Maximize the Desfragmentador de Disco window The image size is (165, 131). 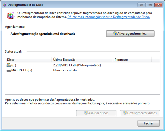pos(150,5)
